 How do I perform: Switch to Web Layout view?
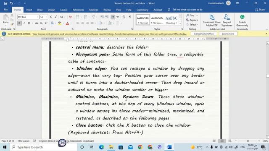click(x=230, y=141)
